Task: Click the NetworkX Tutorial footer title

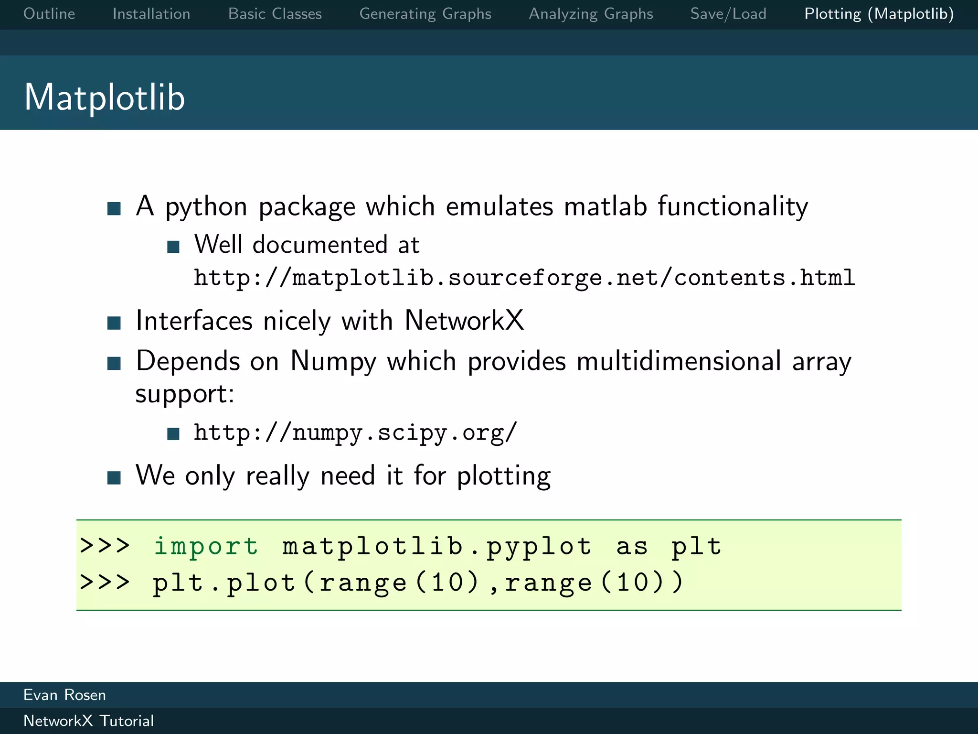Action: (88, 721)
